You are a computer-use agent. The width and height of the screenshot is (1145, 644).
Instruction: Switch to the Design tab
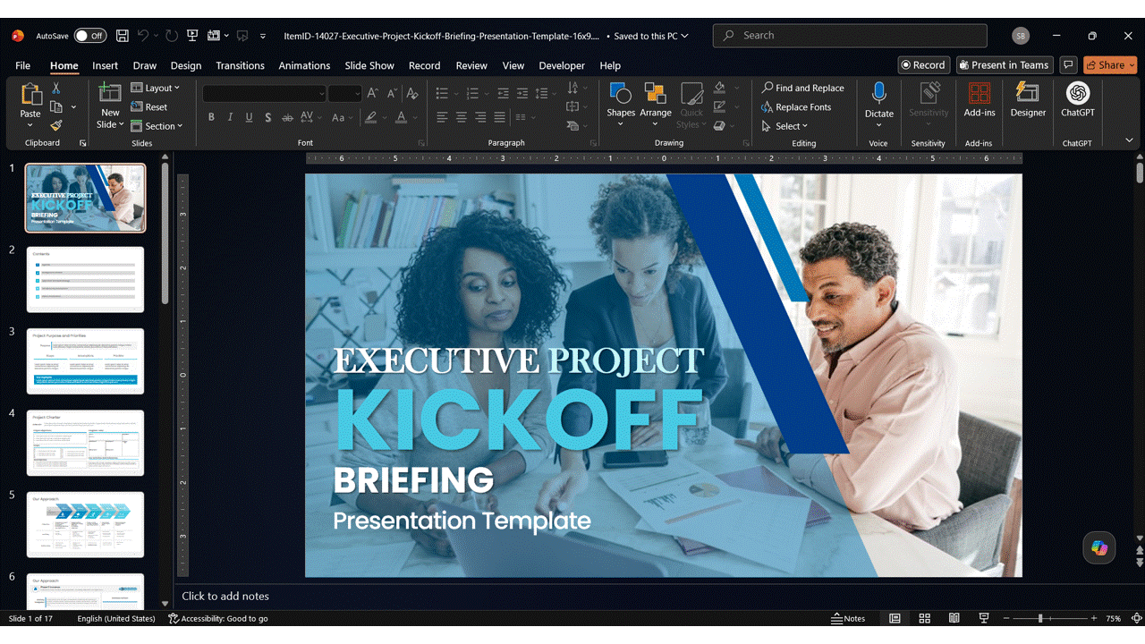point(186,65)
